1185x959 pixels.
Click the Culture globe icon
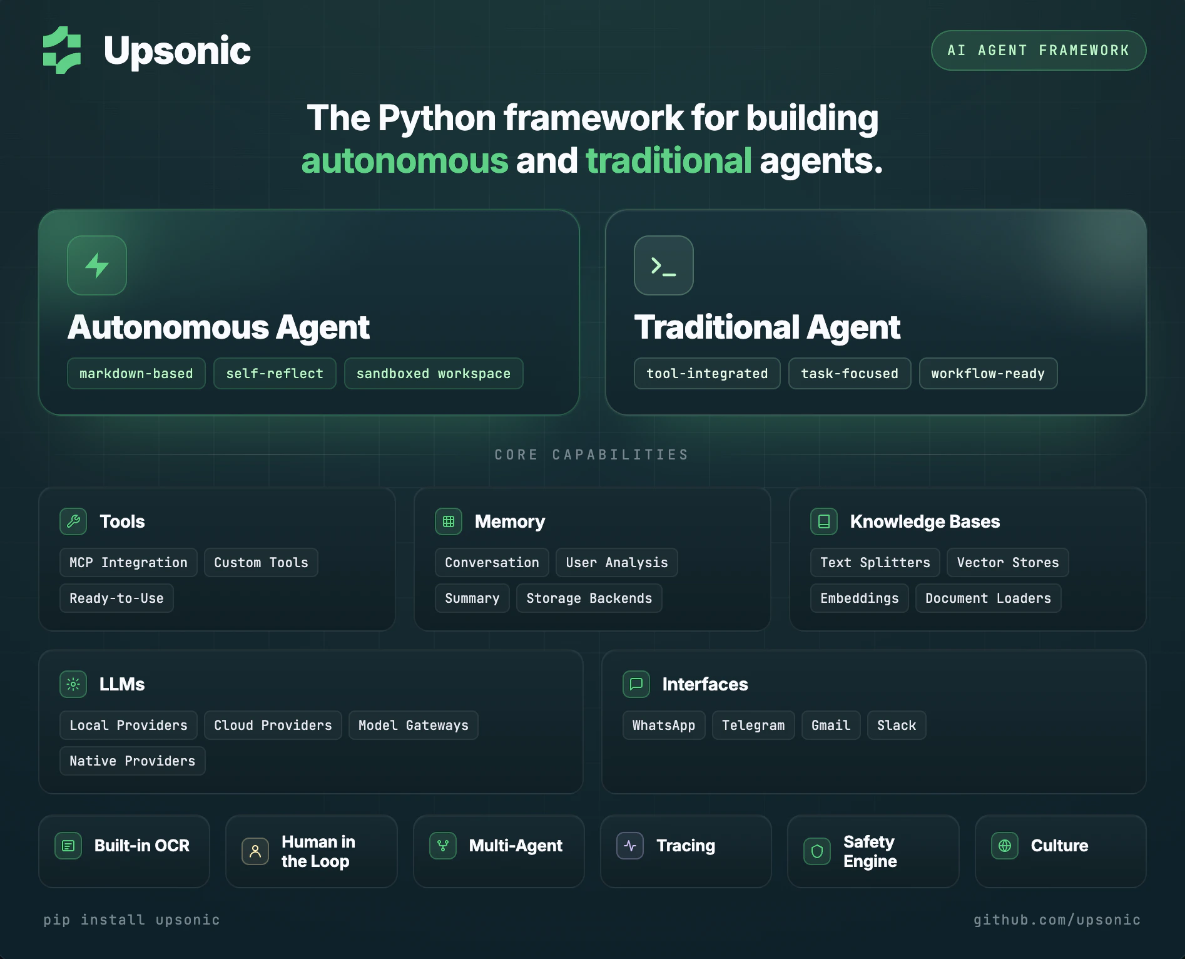tap(1005, 846)
